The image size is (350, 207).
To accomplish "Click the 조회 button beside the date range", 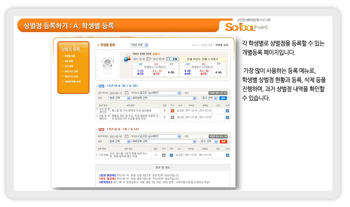I will (x=174, y=59).
